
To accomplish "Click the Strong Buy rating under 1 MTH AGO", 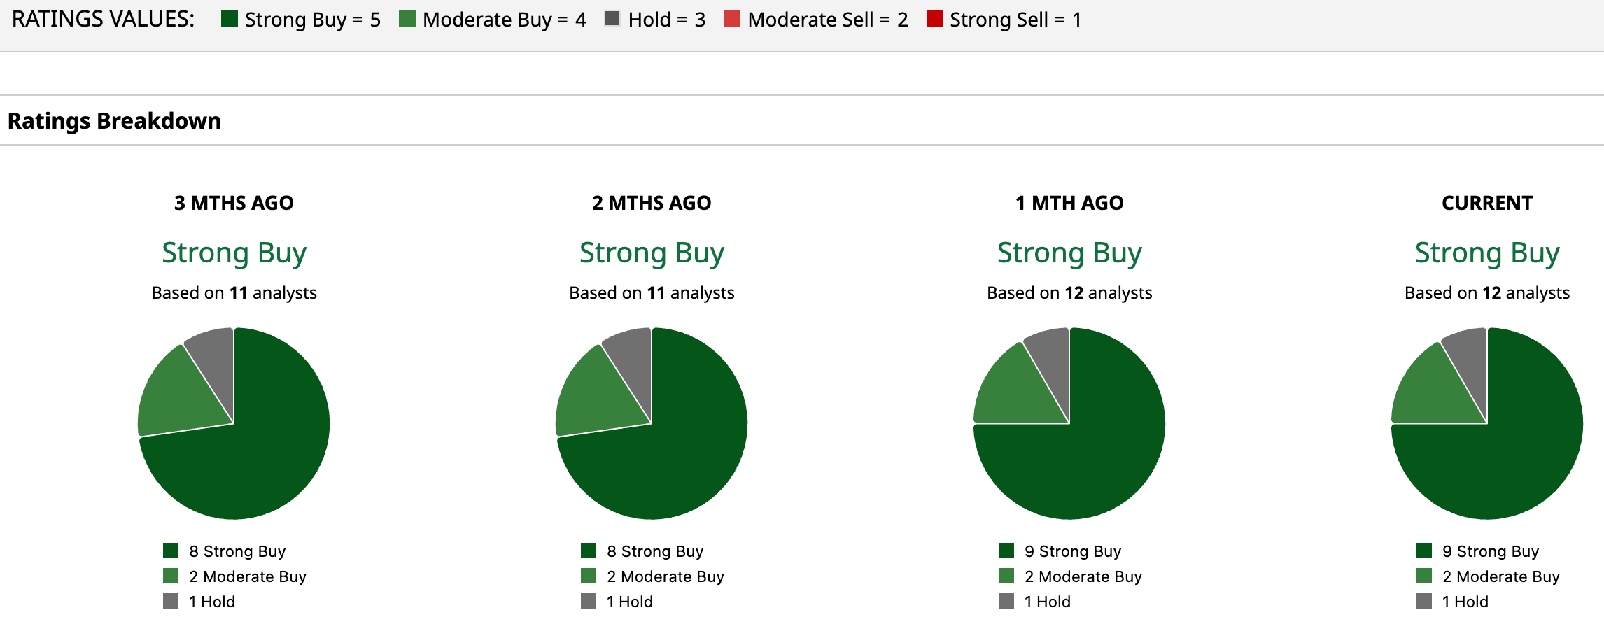I will point(1069,253).
